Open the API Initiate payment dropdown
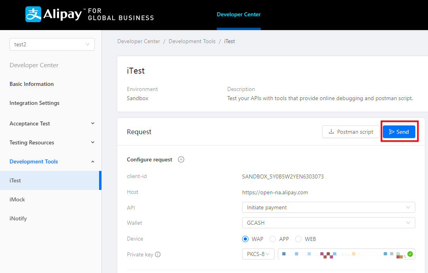The width and height of the screenshot is (428, 273). (x=328, y=207)
